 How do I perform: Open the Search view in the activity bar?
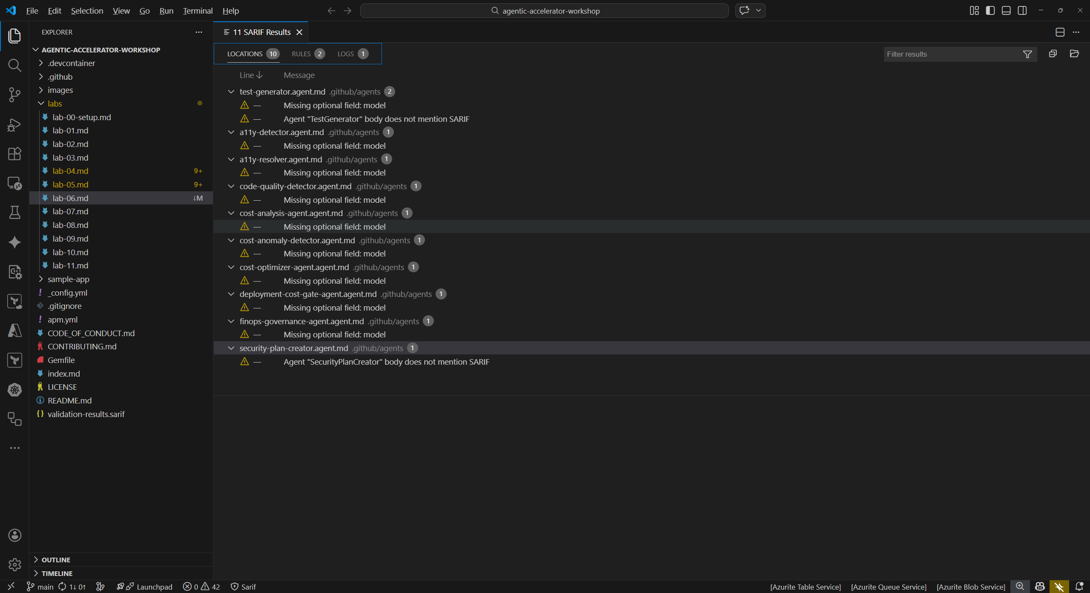coord(14,65)
